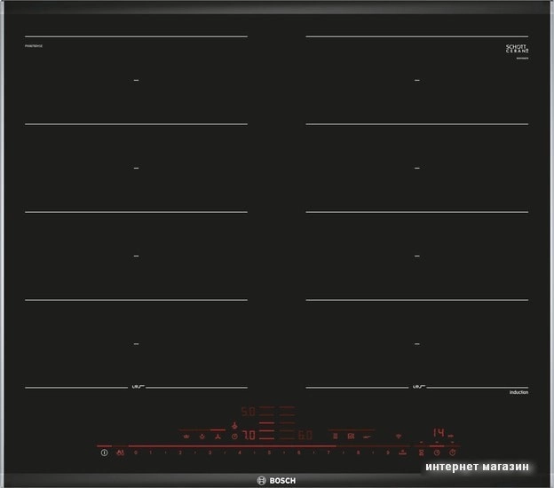Tap the pot-shaped cooking sensor icon

click(x=186, y=437)
